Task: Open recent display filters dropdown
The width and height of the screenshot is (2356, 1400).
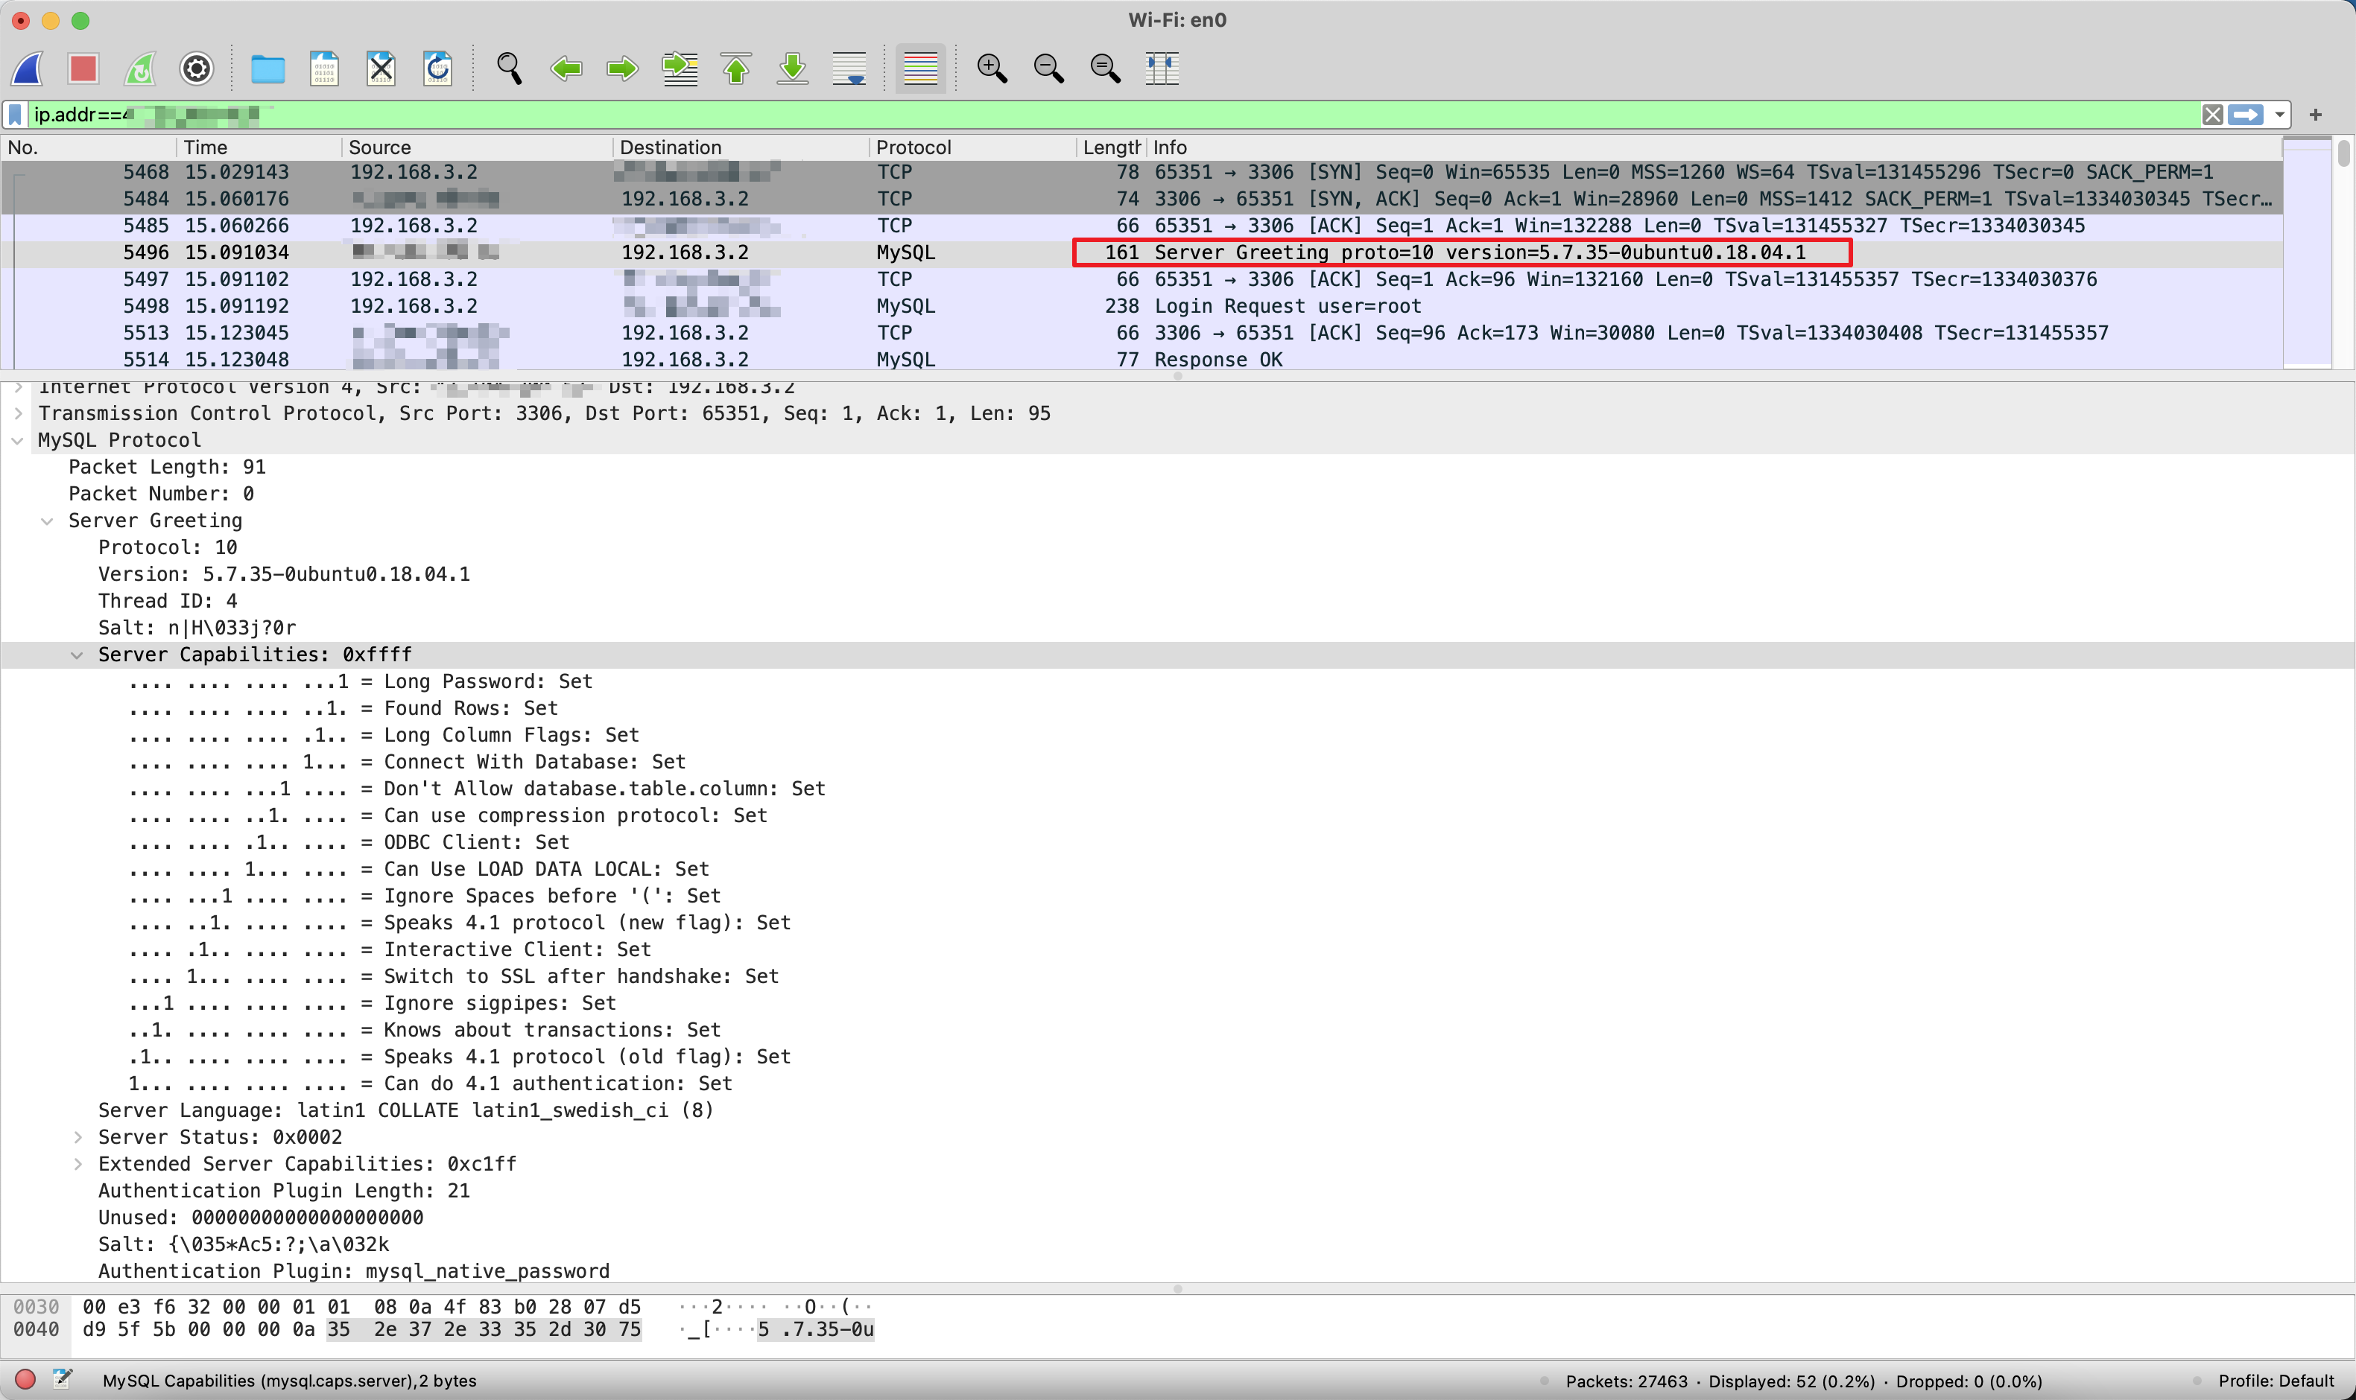Action: click(2279, 115)
